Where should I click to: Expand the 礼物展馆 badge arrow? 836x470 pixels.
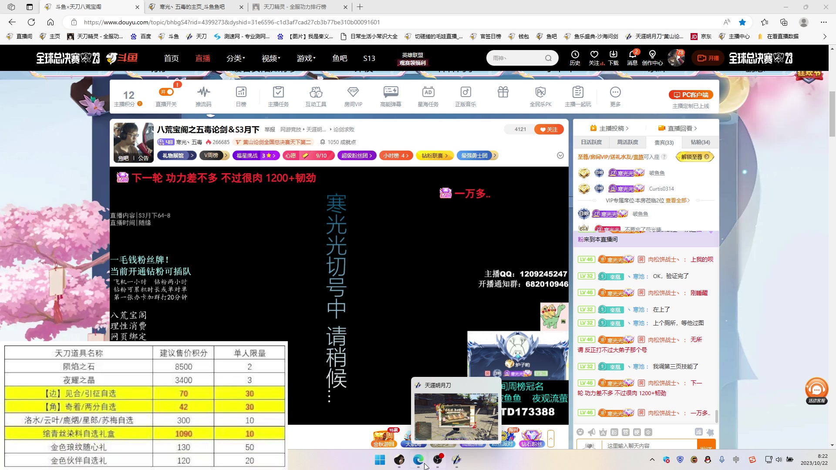[x=192, y=155]
